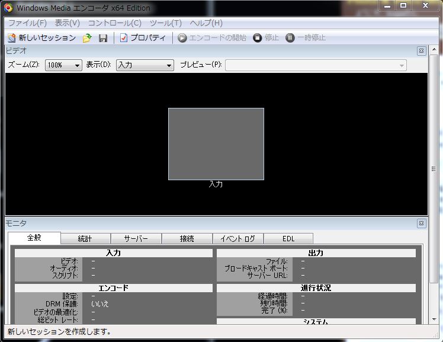Open the ツール(T) menu
The image size is (443, 342).
tap(166, 23)
